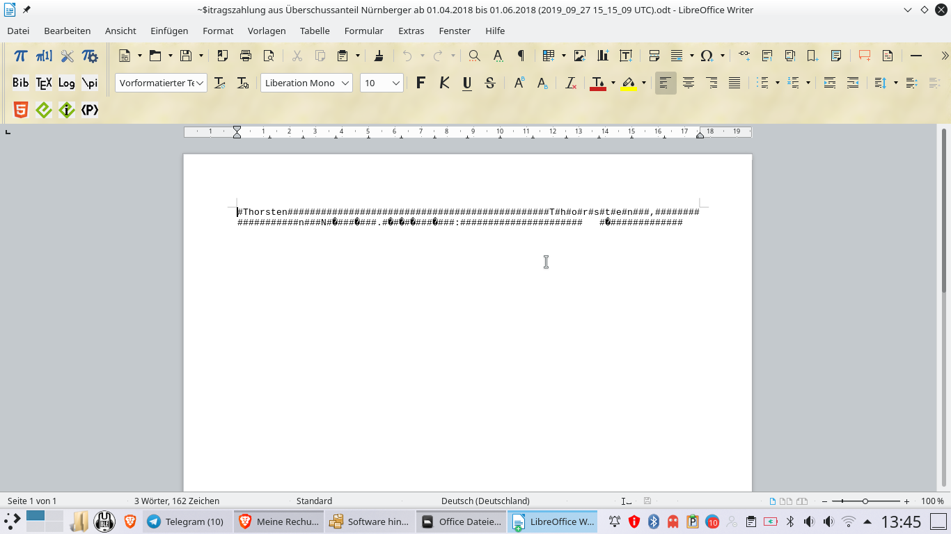Viewport: 951px width, 534px height.
Task: Open the Bib bibliography tool
Action: pos(21,83)
